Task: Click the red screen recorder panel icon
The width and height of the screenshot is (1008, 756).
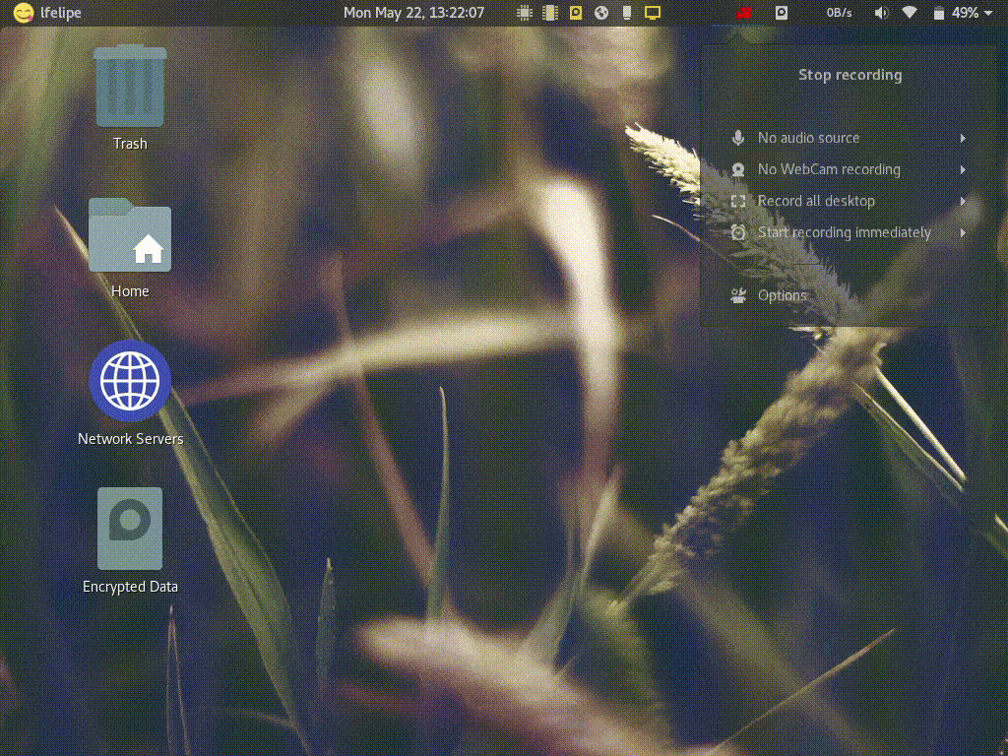Action: [x=744, y=12]
